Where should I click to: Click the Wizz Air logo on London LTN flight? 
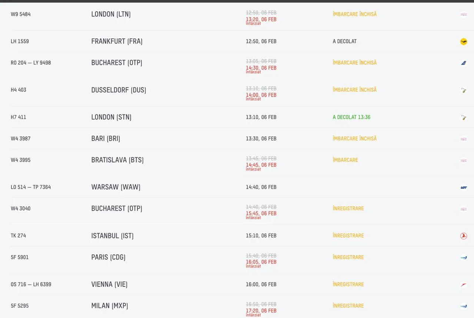pos(463,14)
